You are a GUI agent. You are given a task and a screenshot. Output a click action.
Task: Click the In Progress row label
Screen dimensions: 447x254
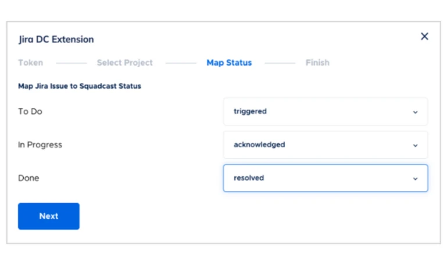(x=40, y=145)
